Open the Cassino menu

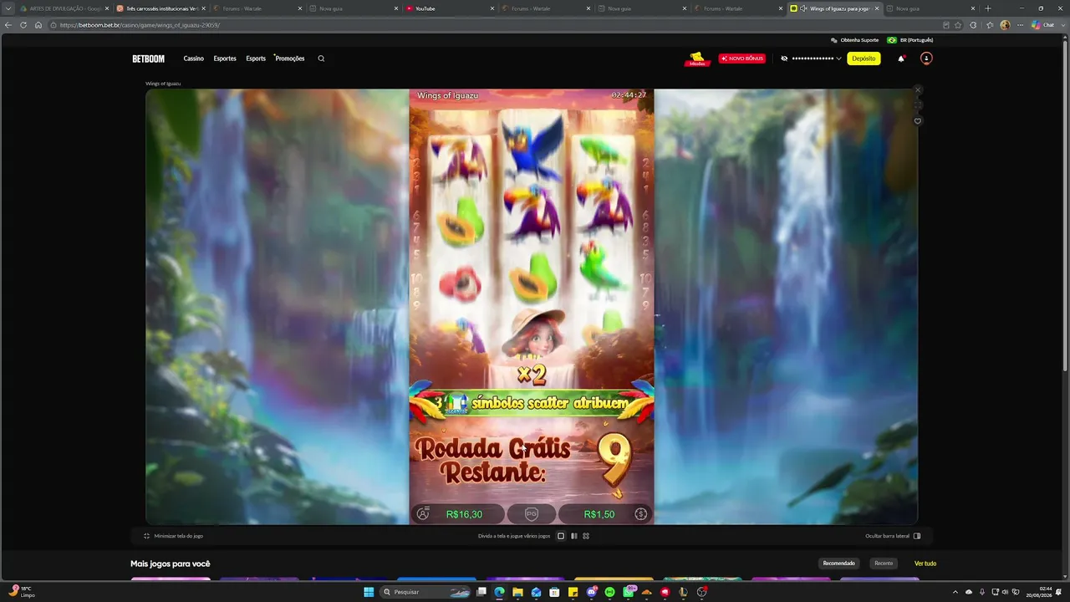click(x=194, y=59)
